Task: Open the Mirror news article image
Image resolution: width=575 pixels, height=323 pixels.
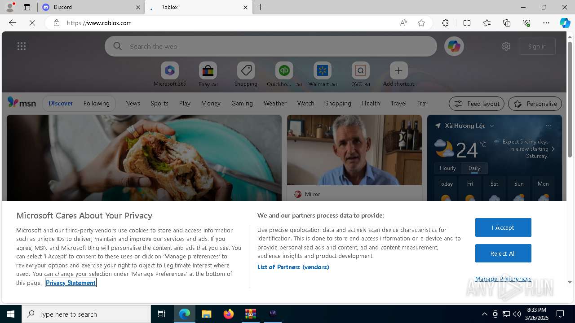Action: click(354, 150)
